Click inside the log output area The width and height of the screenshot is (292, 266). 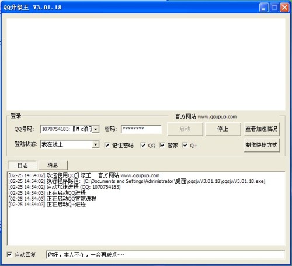pyautogui.click(x=146, y=209)
